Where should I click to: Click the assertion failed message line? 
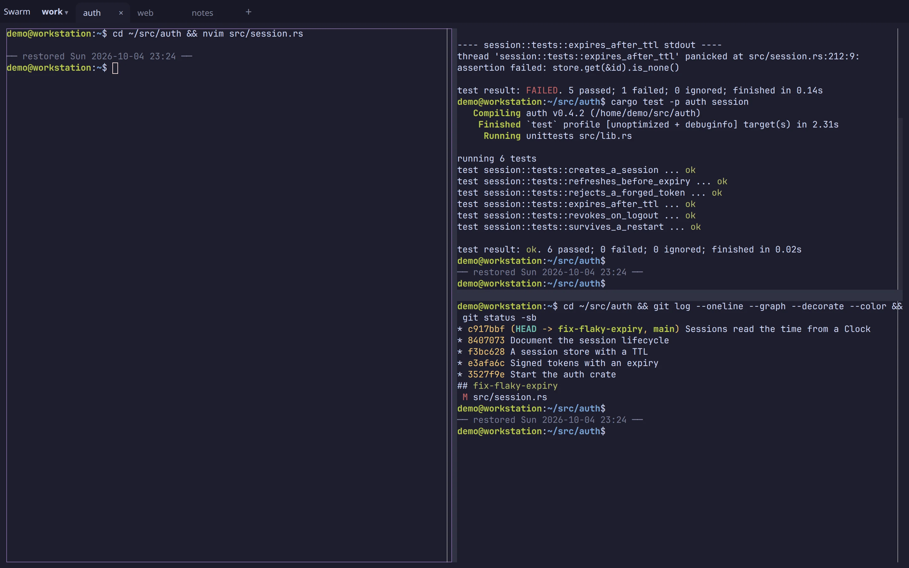[x=568, y=68]
